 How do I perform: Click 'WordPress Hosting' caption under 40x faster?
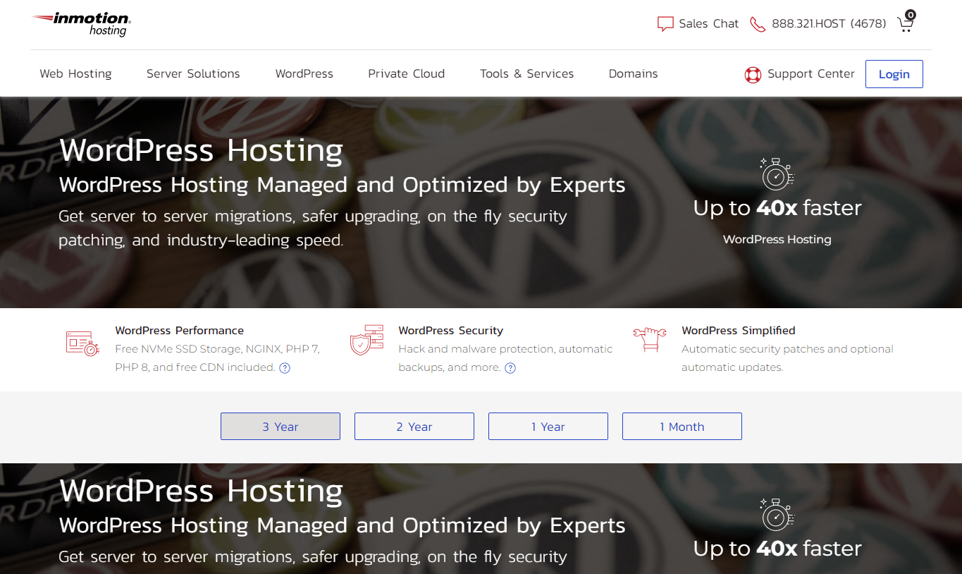click(777, 240)
